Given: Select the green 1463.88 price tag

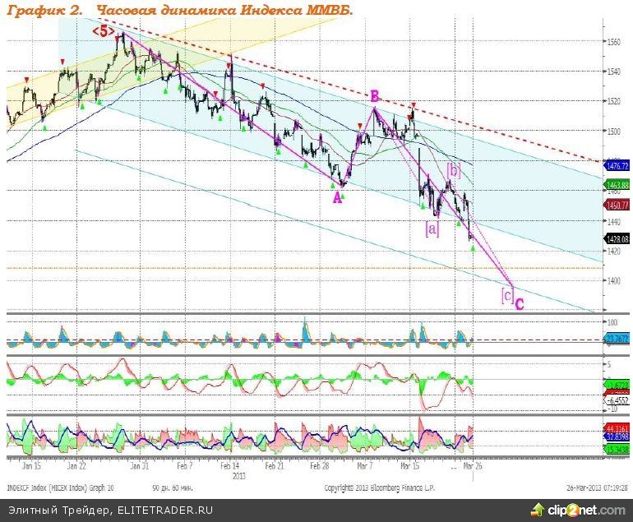Looking at the screenshot, I should click(616, 185).
